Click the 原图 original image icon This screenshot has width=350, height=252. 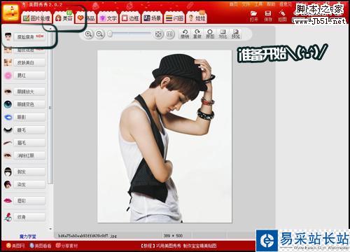tap(210, 34)
